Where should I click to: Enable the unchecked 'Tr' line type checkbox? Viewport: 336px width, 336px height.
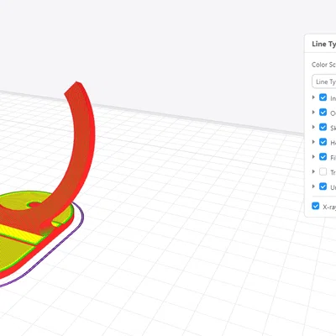323,171
